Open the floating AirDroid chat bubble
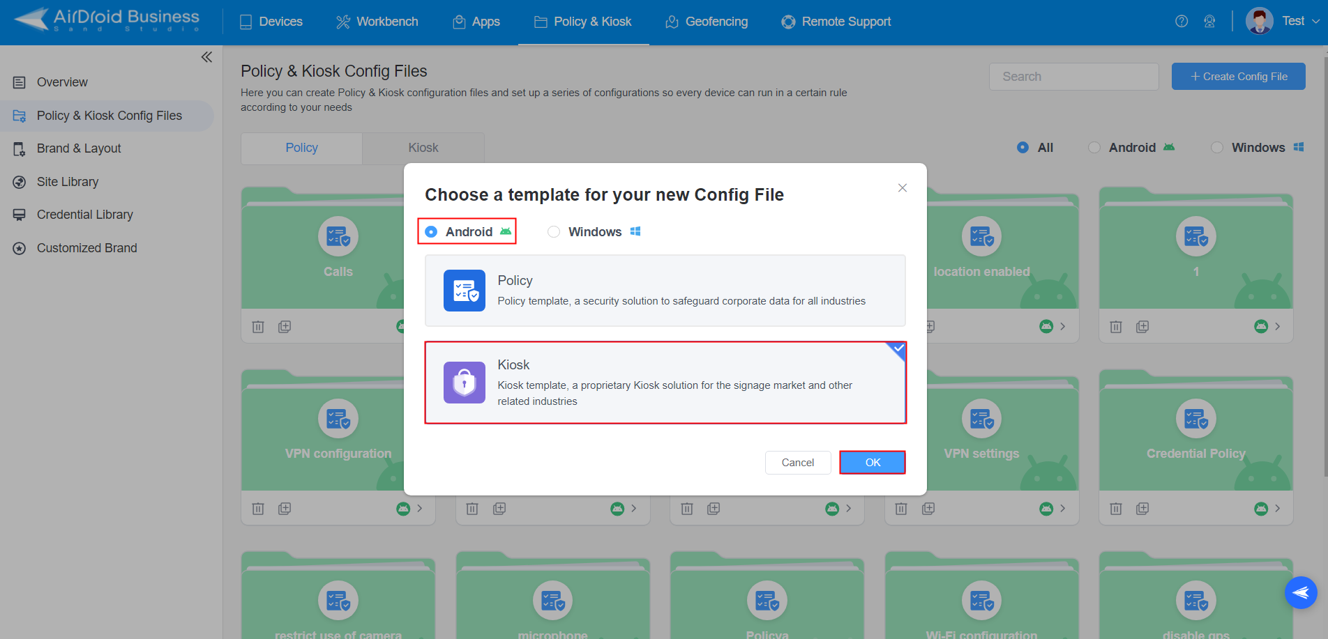The width and height of the screenshot is (1328, 639). point(1300,593)
